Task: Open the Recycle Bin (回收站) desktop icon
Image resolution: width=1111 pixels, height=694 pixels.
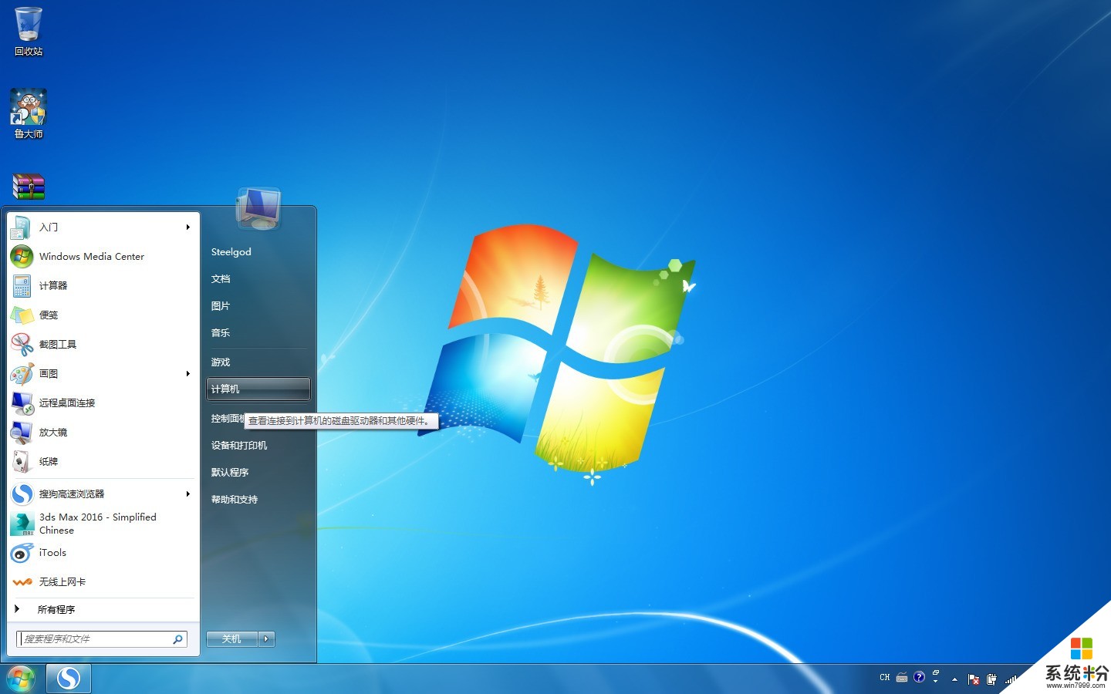Action: [29, 31]
